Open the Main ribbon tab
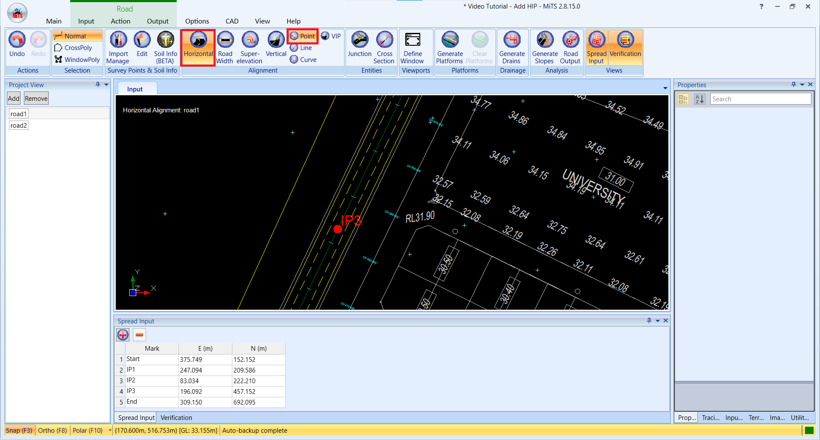The image size is (820, 440). pos(54,21)
